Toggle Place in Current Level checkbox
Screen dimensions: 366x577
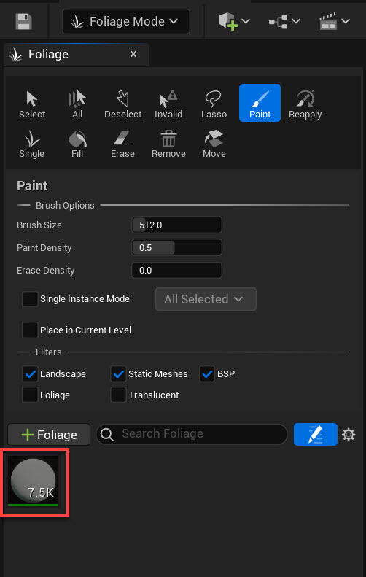[30, 330]
